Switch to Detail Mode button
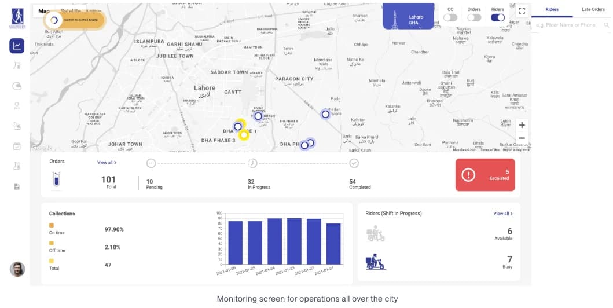Viewport: 613px width, 308px height. [x=74, y=20]
